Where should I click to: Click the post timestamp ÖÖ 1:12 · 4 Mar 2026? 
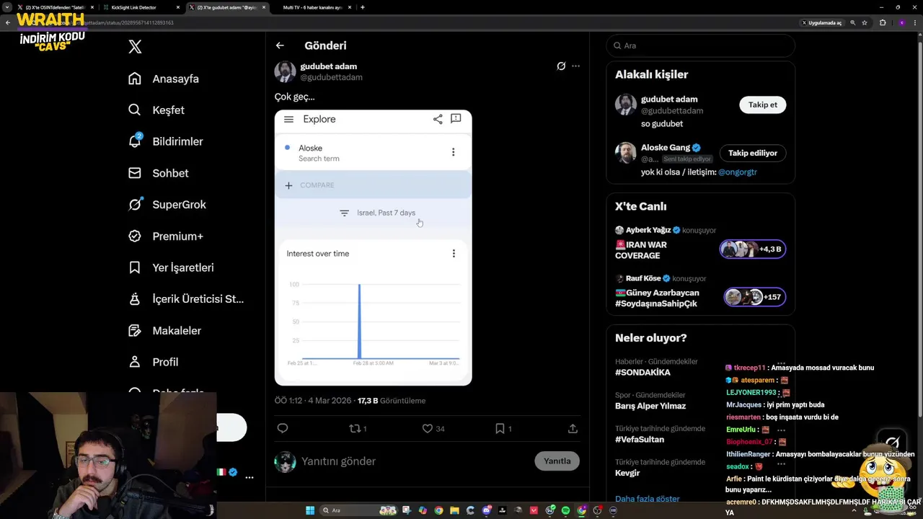pyautogui.click(x=314, y=401)
